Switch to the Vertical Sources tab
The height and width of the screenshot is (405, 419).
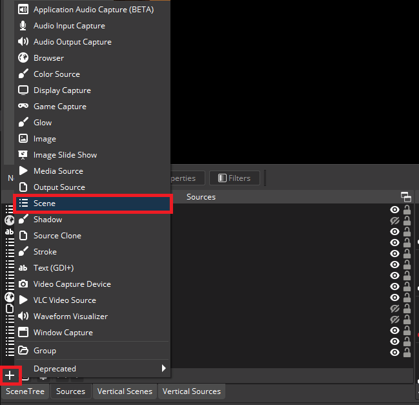tap(191, 391)
